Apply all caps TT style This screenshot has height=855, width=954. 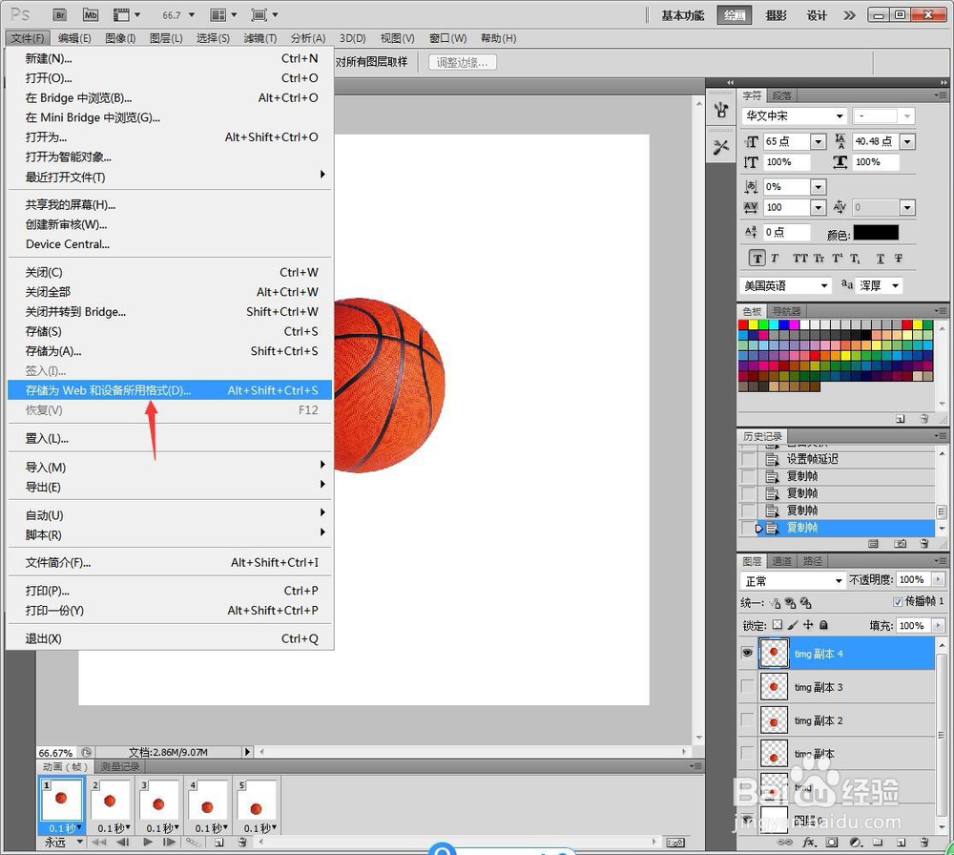click(x=800, y=259)
